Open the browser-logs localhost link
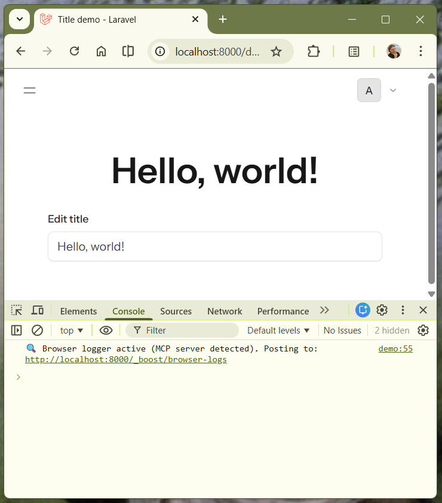Image resolution: width=442 pixels, height=503 pixels. [x=125, y=360]
